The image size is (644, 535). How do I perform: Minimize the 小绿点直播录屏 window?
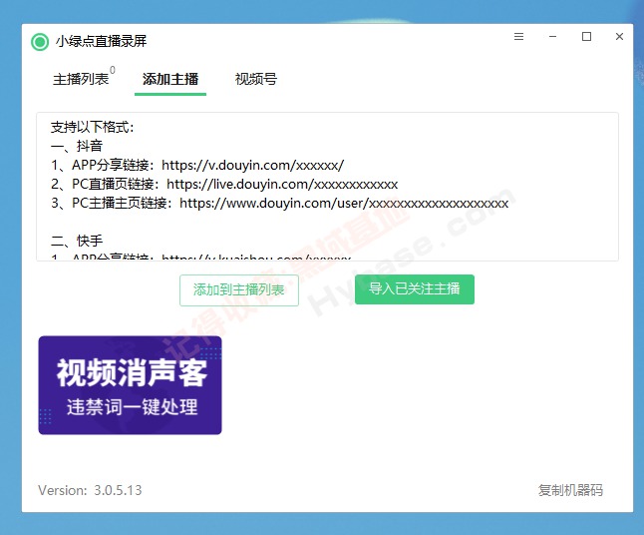click(x=553, y=37)
